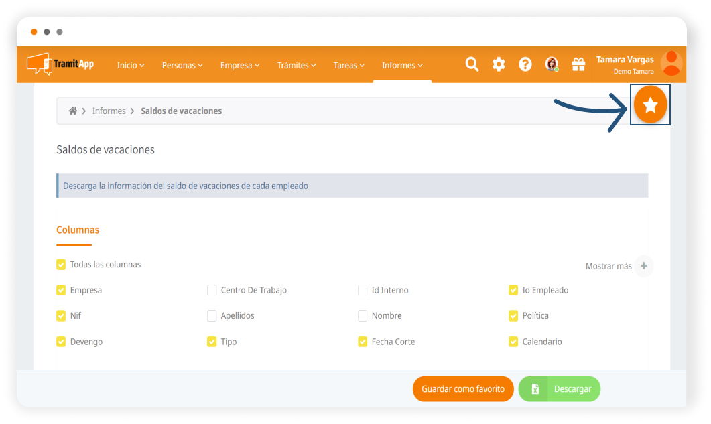Expand Mostrar más columns

point(643,266)
